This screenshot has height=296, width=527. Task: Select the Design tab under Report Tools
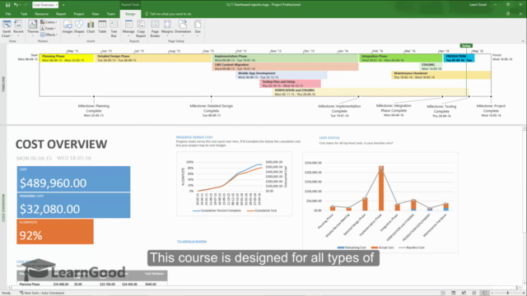[x=130, y=14]
